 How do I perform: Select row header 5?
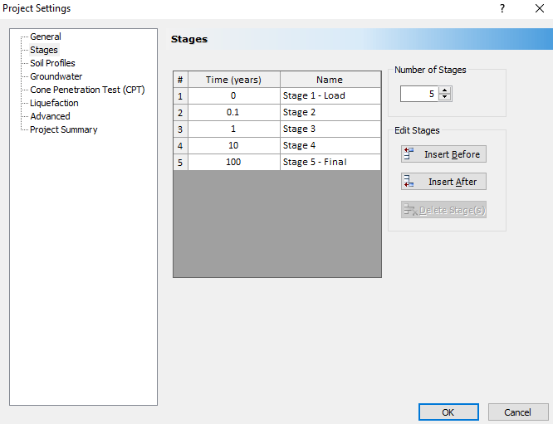click(180, 162)
